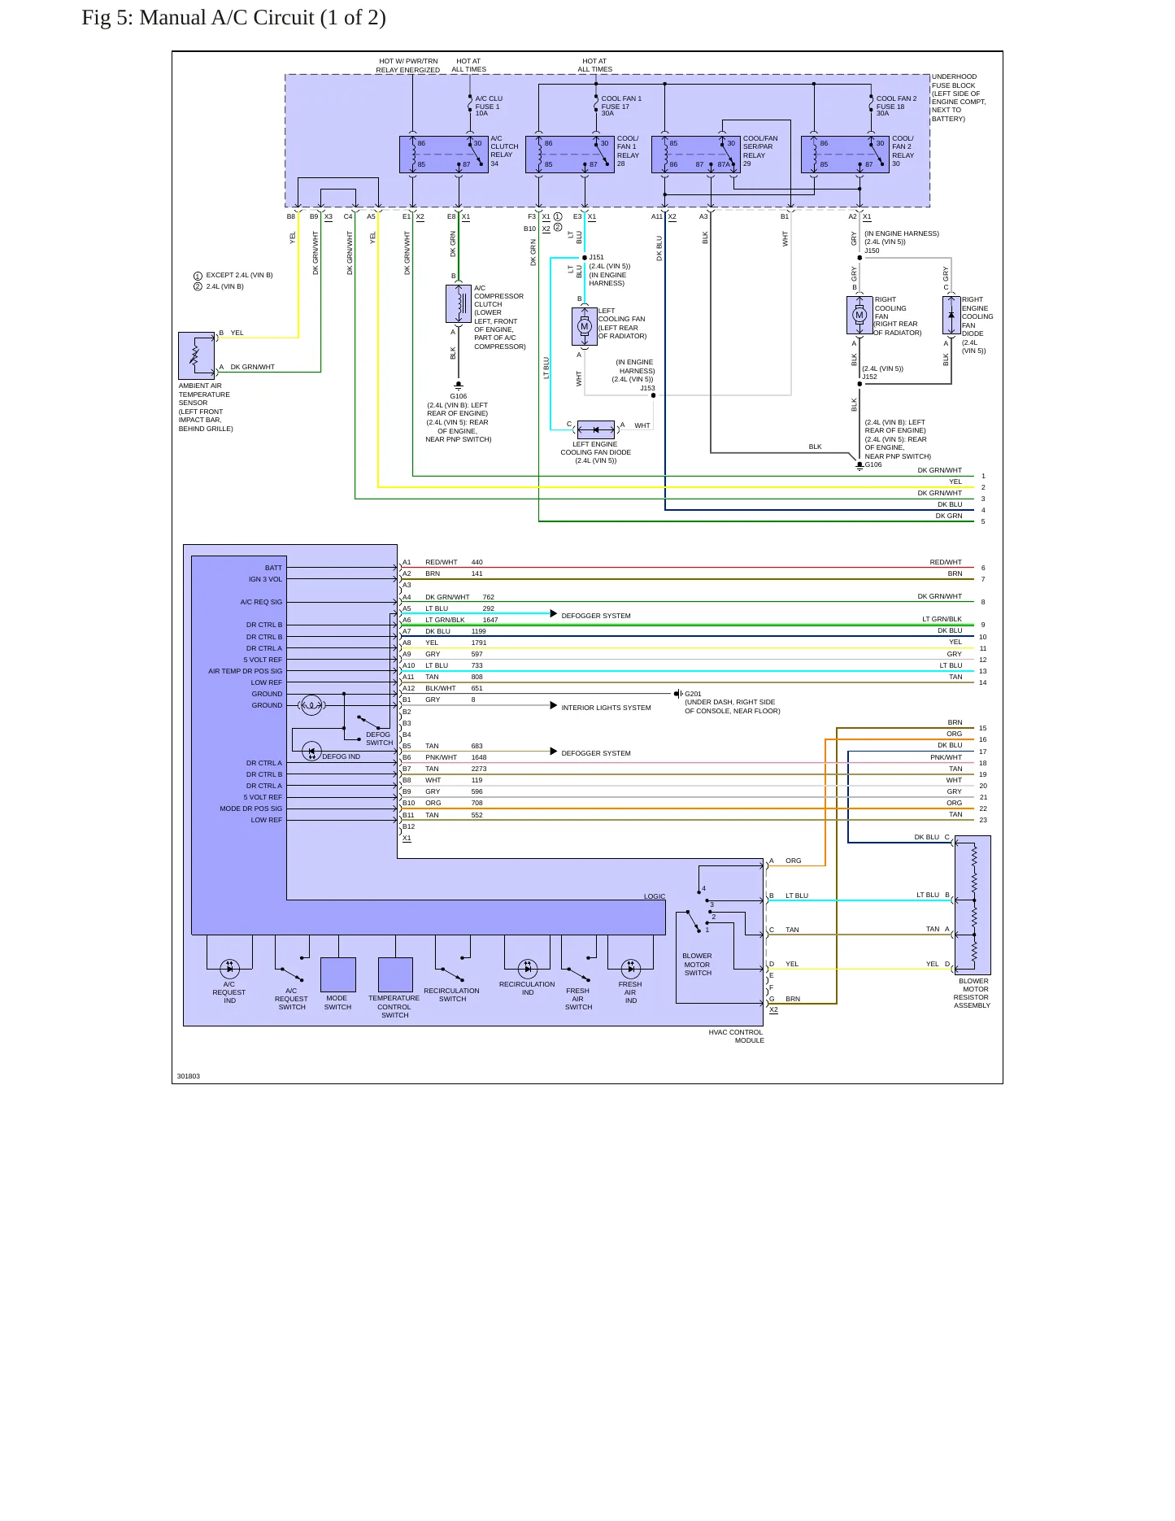Click the fresh air indicator LED symbol
The height and width of the screenshot is (1521, 1175).
click(x=631, y=968)
